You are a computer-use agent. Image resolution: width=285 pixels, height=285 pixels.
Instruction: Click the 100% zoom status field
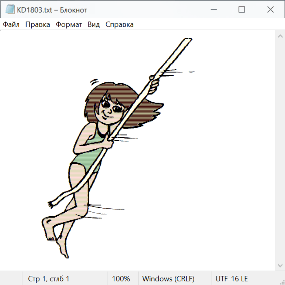[x=121, y=279]
